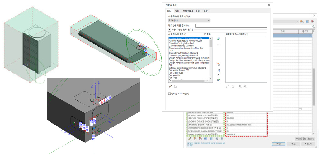Screen dimensions: 321x159
Task: Click the new parameter icon in field dialog
Action: 219,65
